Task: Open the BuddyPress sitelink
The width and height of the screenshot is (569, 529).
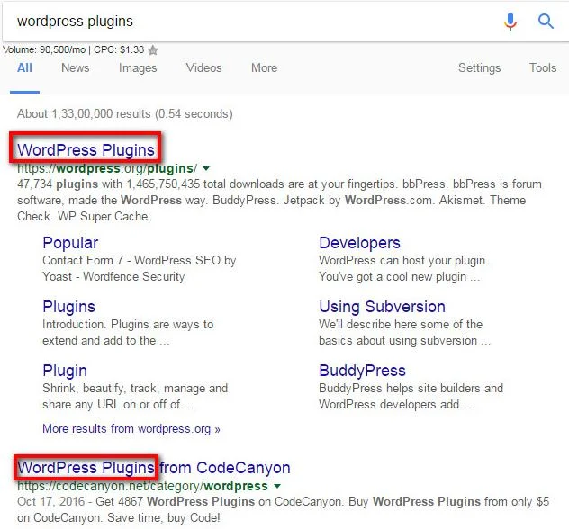Action: click(362, 370)
